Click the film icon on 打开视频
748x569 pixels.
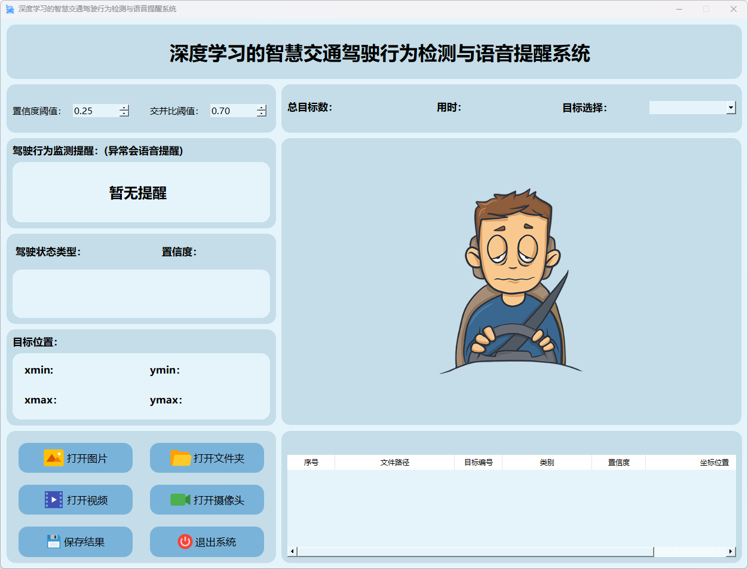(54, 500)
